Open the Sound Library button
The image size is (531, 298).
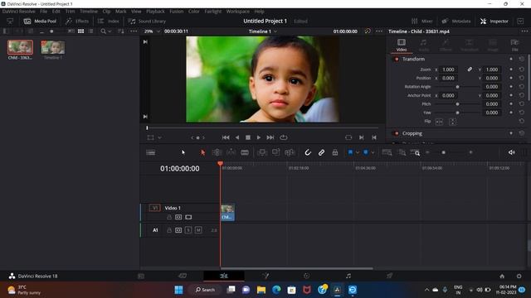(147, 21)
